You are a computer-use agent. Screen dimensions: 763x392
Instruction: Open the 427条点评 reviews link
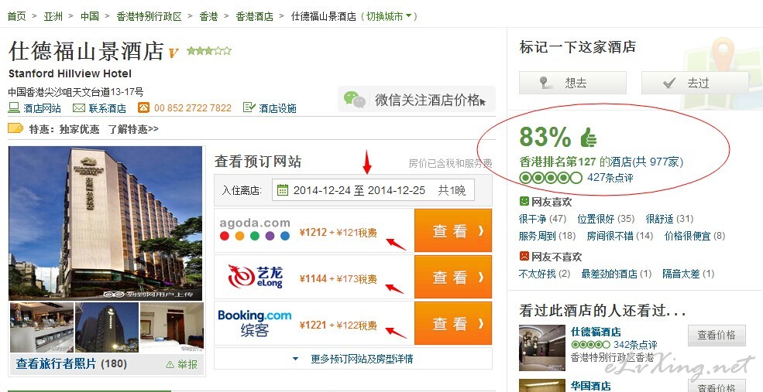(610, 177)
